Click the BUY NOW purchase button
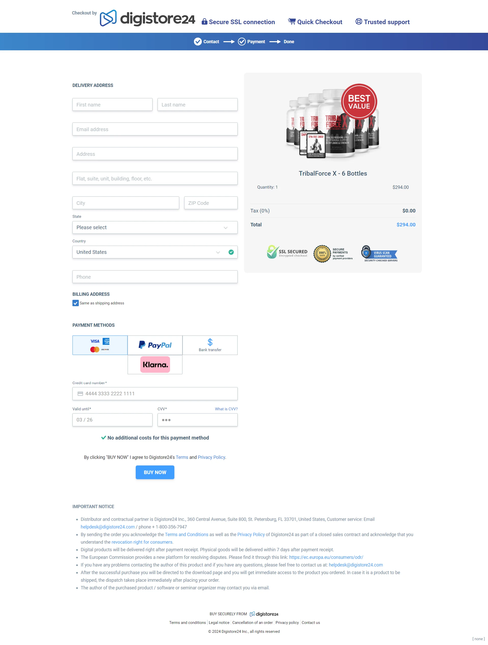Image resolution: width=488 pixels, height=645 pixels. point(155,472)
